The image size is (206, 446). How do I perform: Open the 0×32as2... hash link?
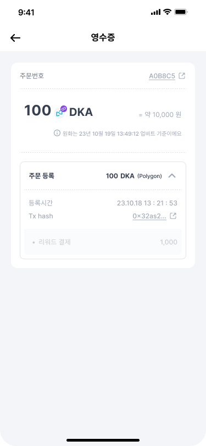pos(149,216)
